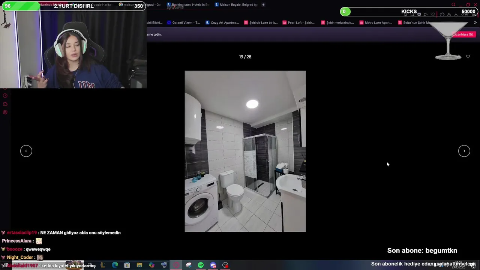Open Microsoft Copilot from the taskbar

coord(151,265)
